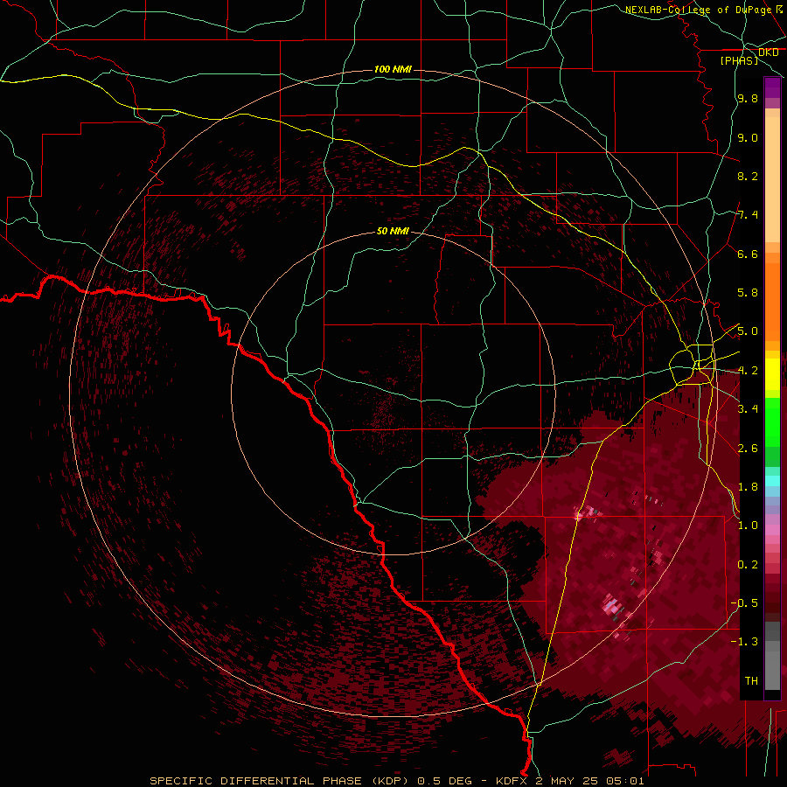Click the 1.0 color scale label
This screenshot has width=787, height=787.
click(748, 526)
